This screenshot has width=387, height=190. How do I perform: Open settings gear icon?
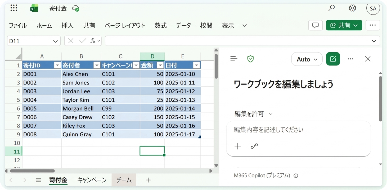tap(352, 8)
